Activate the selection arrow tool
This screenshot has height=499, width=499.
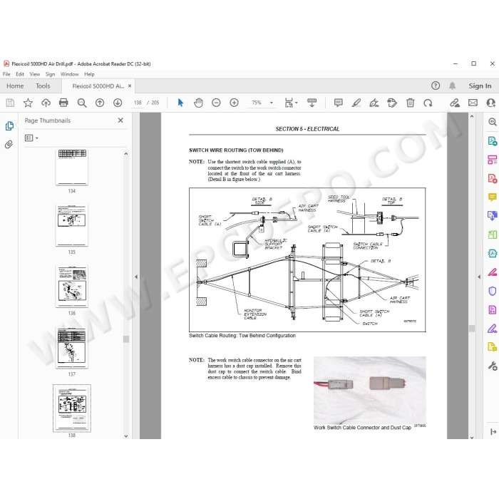(x=180, y=103)
